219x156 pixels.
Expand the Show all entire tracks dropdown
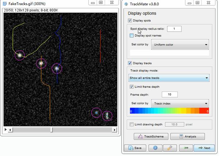point(169,78)
